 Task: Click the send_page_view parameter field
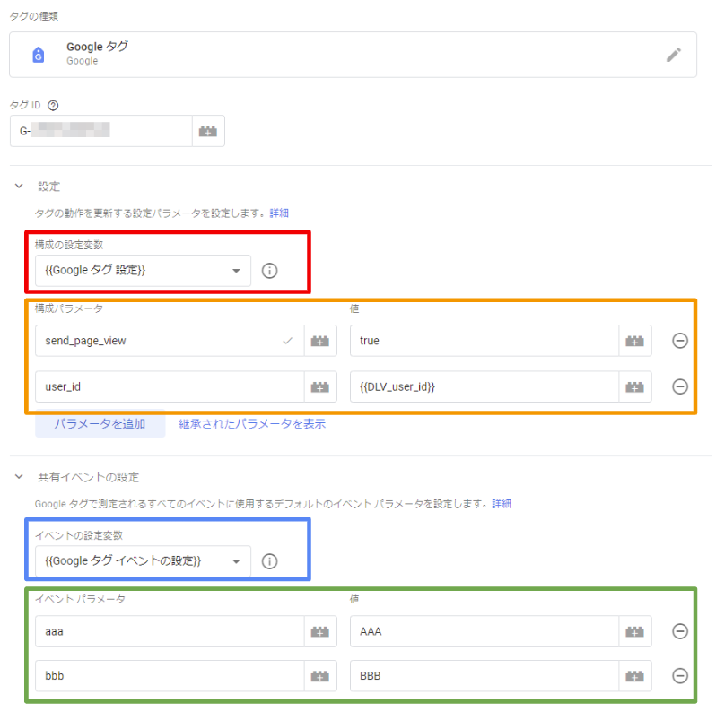coord(170,341)
